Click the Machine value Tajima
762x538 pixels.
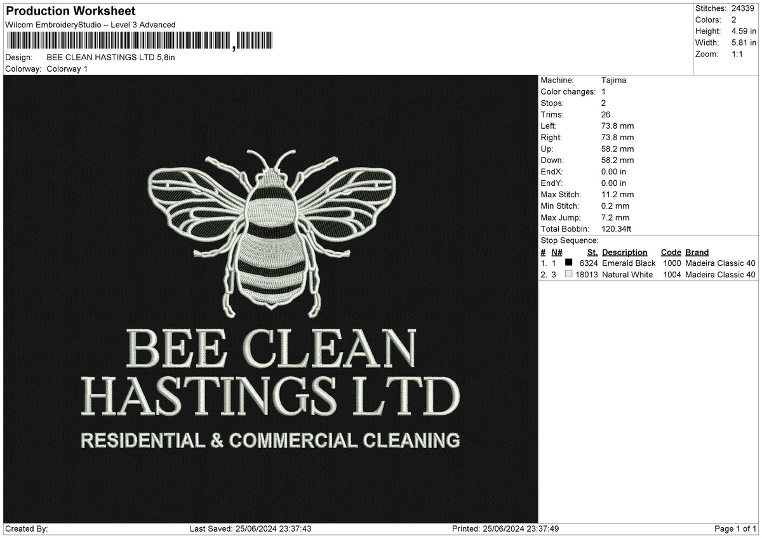pos(613,80)
